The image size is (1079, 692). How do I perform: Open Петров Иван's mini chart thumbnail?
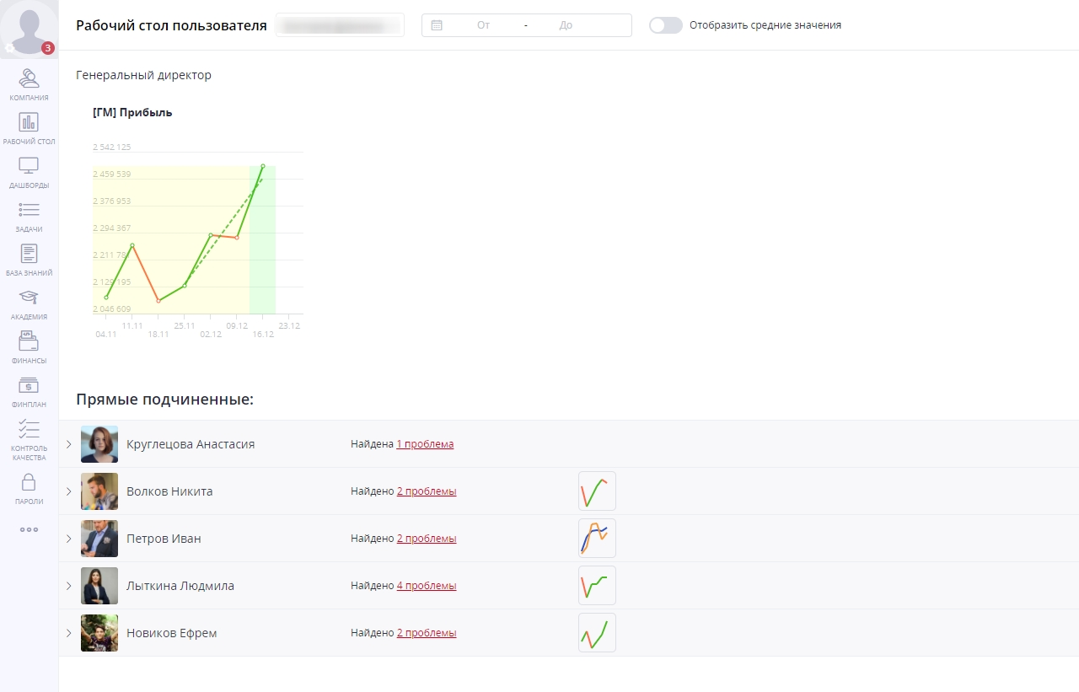coord(597,539)
